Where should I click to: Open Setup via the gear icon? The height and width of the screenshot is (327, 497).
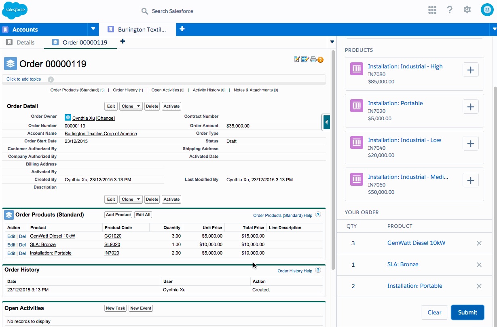(467, 10)
